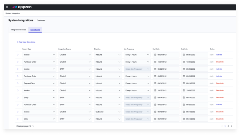
Task: Select the Scheduling tab
Action: point(35,30)
